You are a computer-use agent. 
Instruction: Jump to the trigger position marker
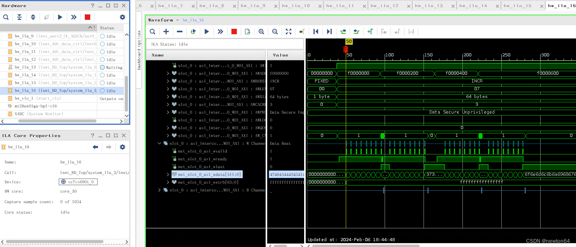click(302, 32)
